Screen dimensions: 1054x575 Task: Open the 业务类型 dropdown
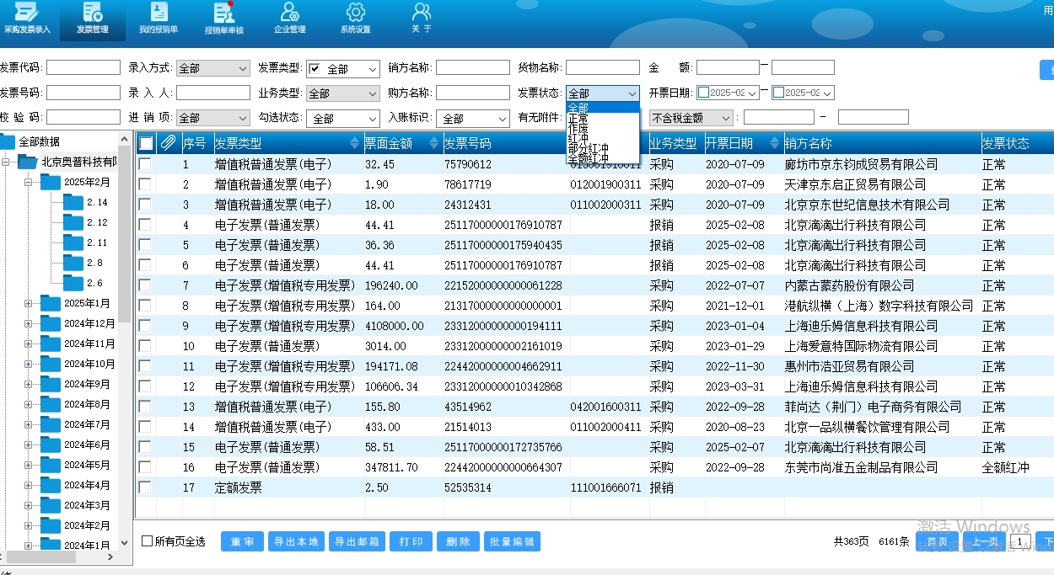[x=343, y=93]
